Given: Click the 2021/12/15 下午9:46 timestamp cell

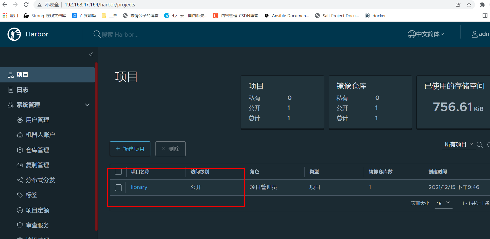Looking at the screenshot, I should click(x=454, y=187).
